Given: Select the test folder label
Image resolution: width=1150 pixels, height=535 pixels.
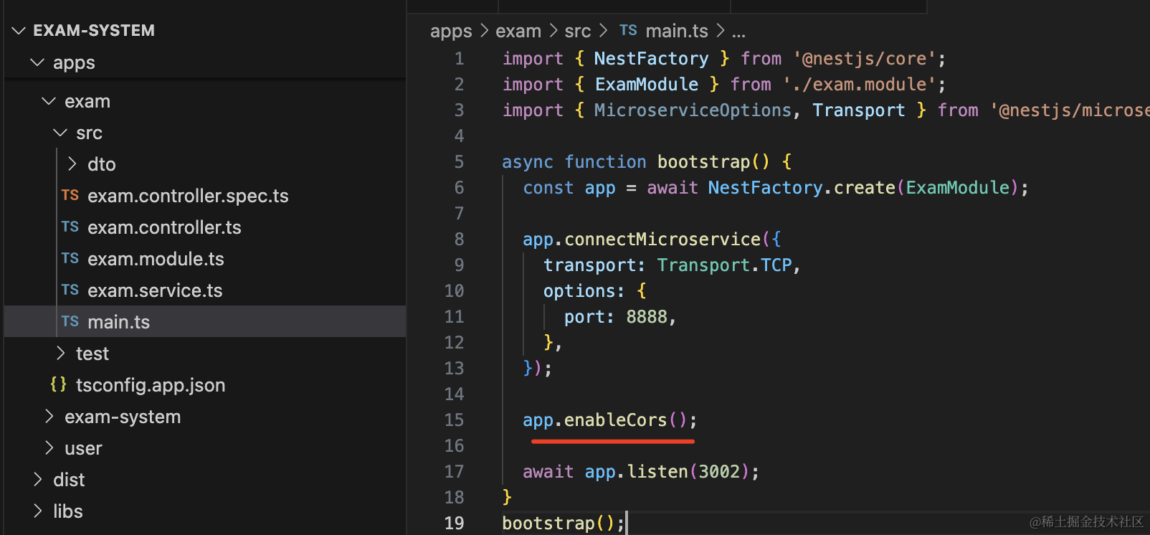Looking at the screenshot, I should pyautogui.click(x=92, y=354).
